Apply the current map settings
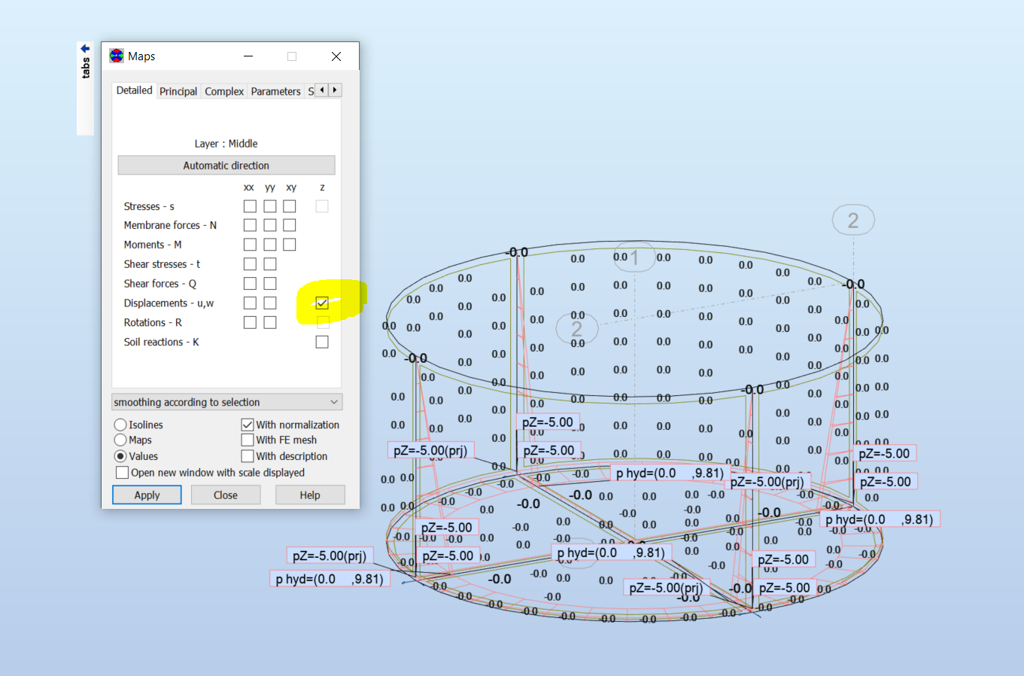Screen dimensions: 1024x676 (147, 495)
